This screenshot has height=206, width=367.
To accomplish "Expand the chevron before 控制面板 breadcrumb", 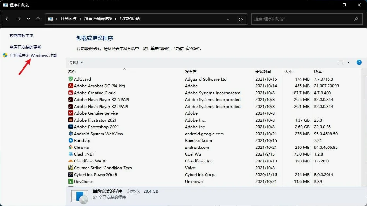I will 56,19.
